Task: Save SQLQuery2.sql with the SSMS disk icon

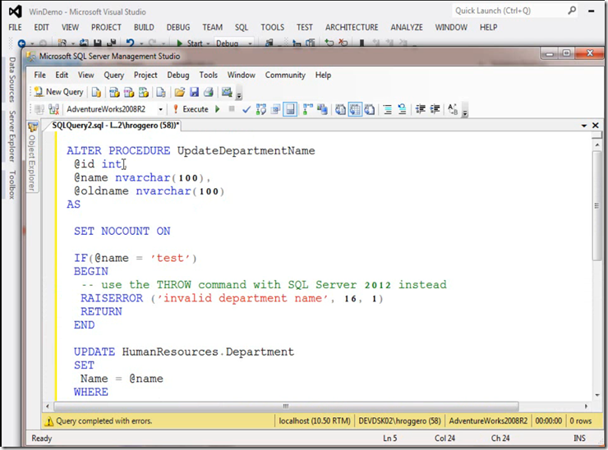Action: 194,92
